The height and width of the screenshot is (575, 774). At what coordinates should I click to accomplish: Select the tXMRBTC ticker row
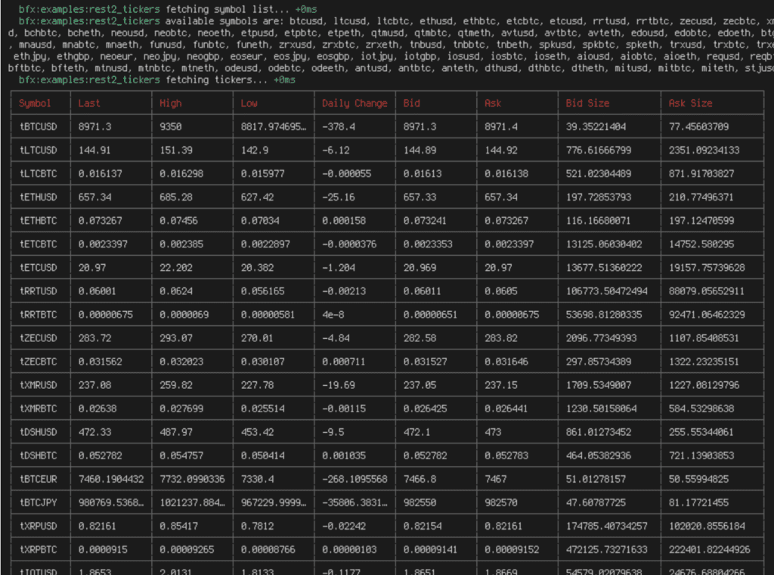(x=40, y=409)
